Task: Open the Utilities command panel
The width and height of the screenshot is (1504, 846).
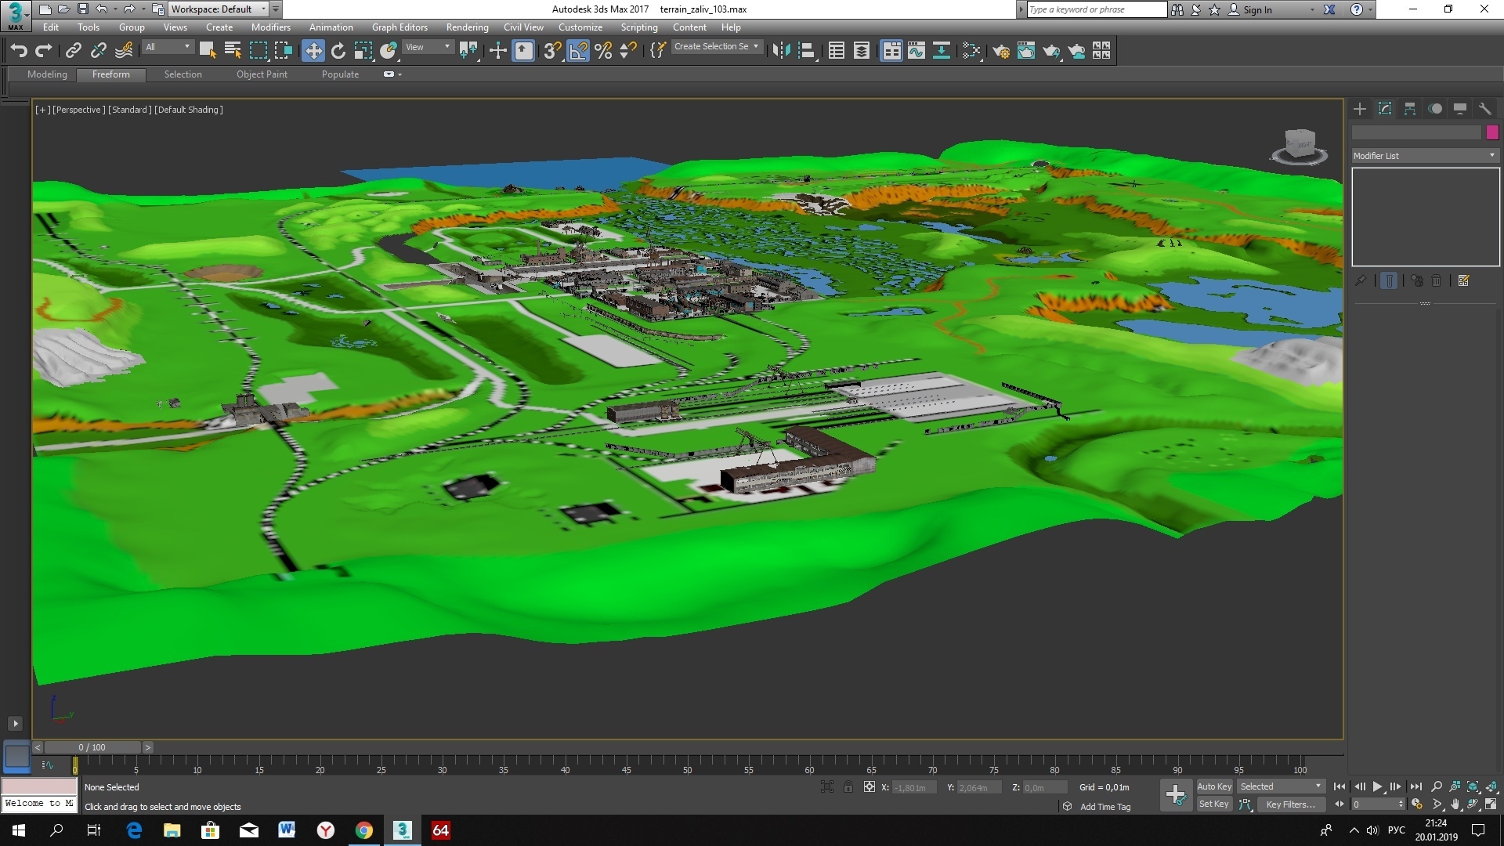Action: 1485,109
